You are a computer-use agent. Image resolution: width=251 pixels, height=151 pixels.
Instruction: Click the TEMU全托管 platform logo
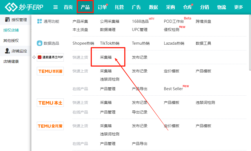point(50,126)
